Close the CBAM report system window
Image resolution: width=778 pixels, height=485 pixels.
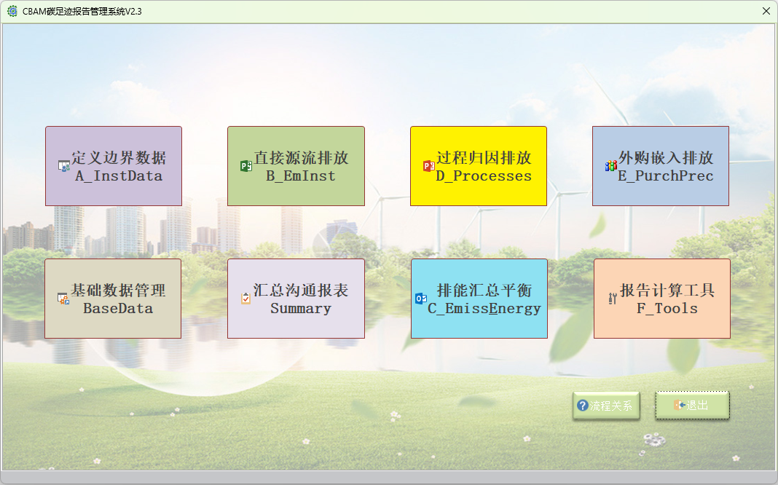pyautogui.click(x=766, y=11)
